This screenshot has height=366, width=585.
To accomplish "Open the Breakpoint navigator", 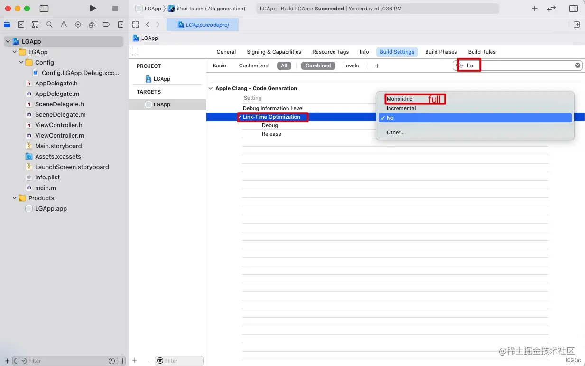I will pyautogui.click(x=106, y=25).
